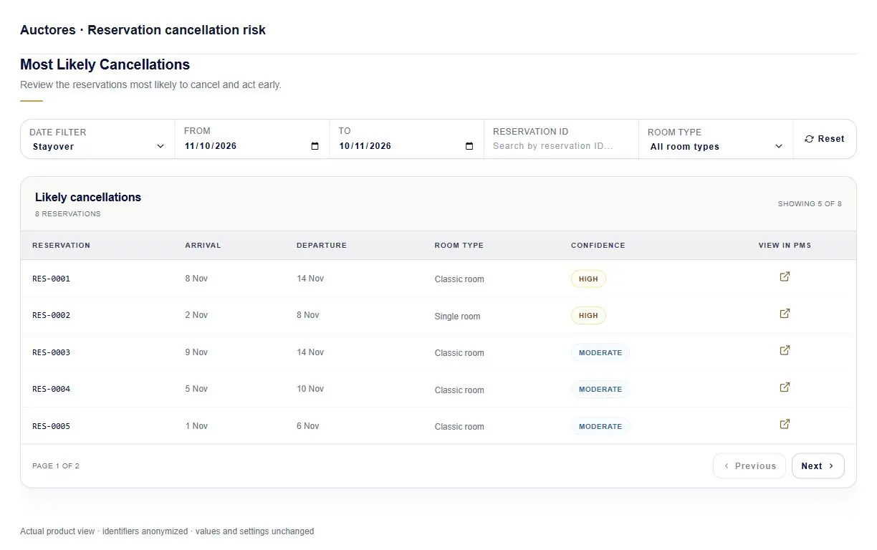
Task: Open the Room Type dropdown
Action: coord(715,146)
